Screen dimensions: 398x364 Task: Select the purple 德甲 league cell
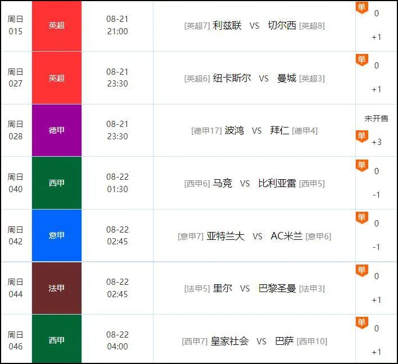pyautogui.click(x=57, y=130)
